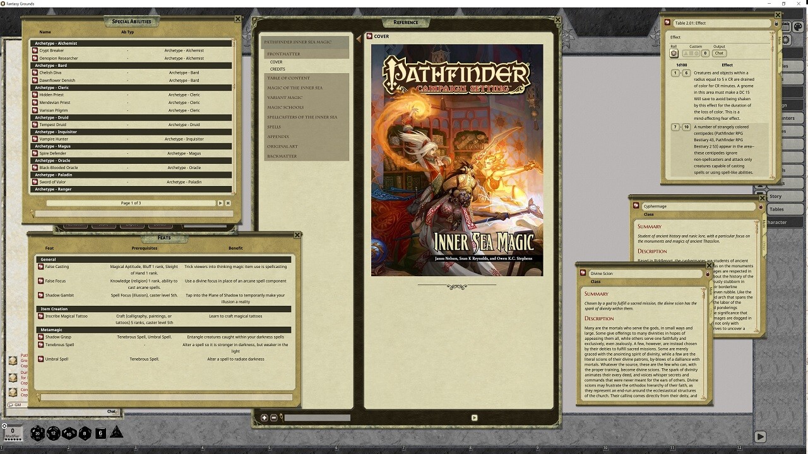808x454 pixels.
Task: Toggle the lock icon on the Table 2.01 window
Action: pos(776,23)
